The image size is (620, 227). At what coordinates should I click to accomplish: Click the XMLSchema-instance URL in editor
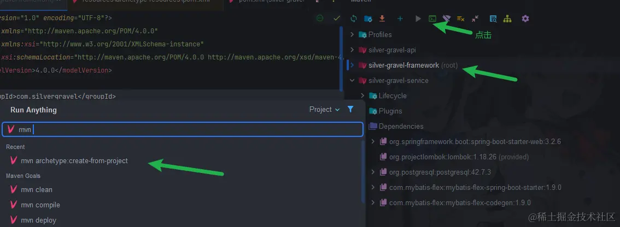tap(122, 44)
